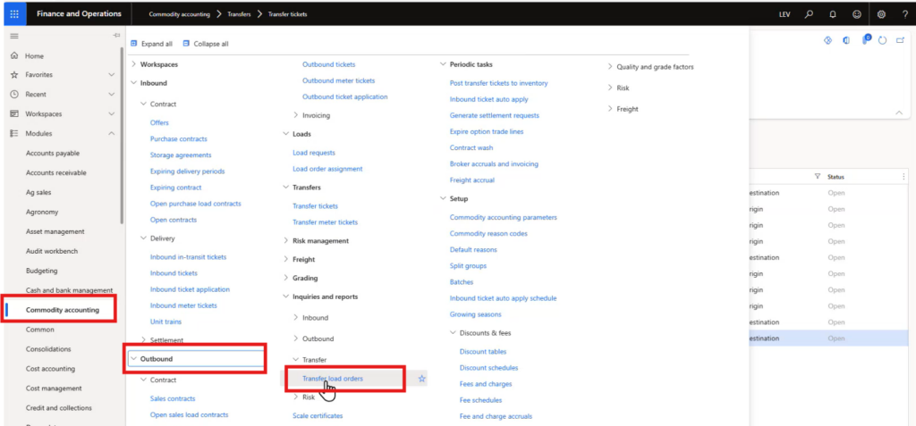Viewport: 916px width, 426px height.
Task: Click Transfers breadcrumb in header
Action: (x=239, y=14)
